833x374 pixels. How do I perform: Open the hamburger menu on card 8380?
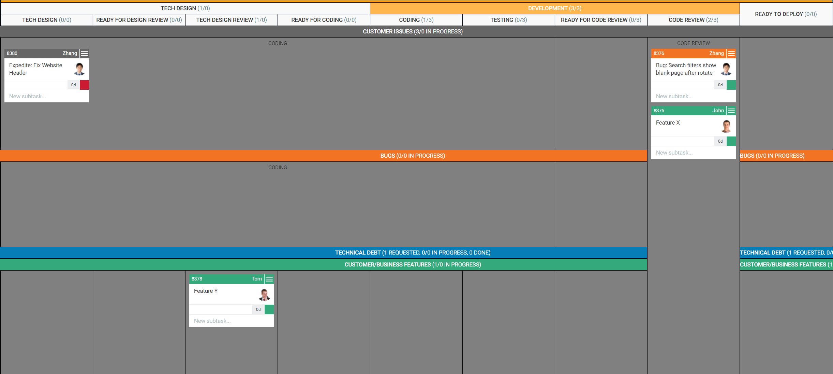[84, 53]
